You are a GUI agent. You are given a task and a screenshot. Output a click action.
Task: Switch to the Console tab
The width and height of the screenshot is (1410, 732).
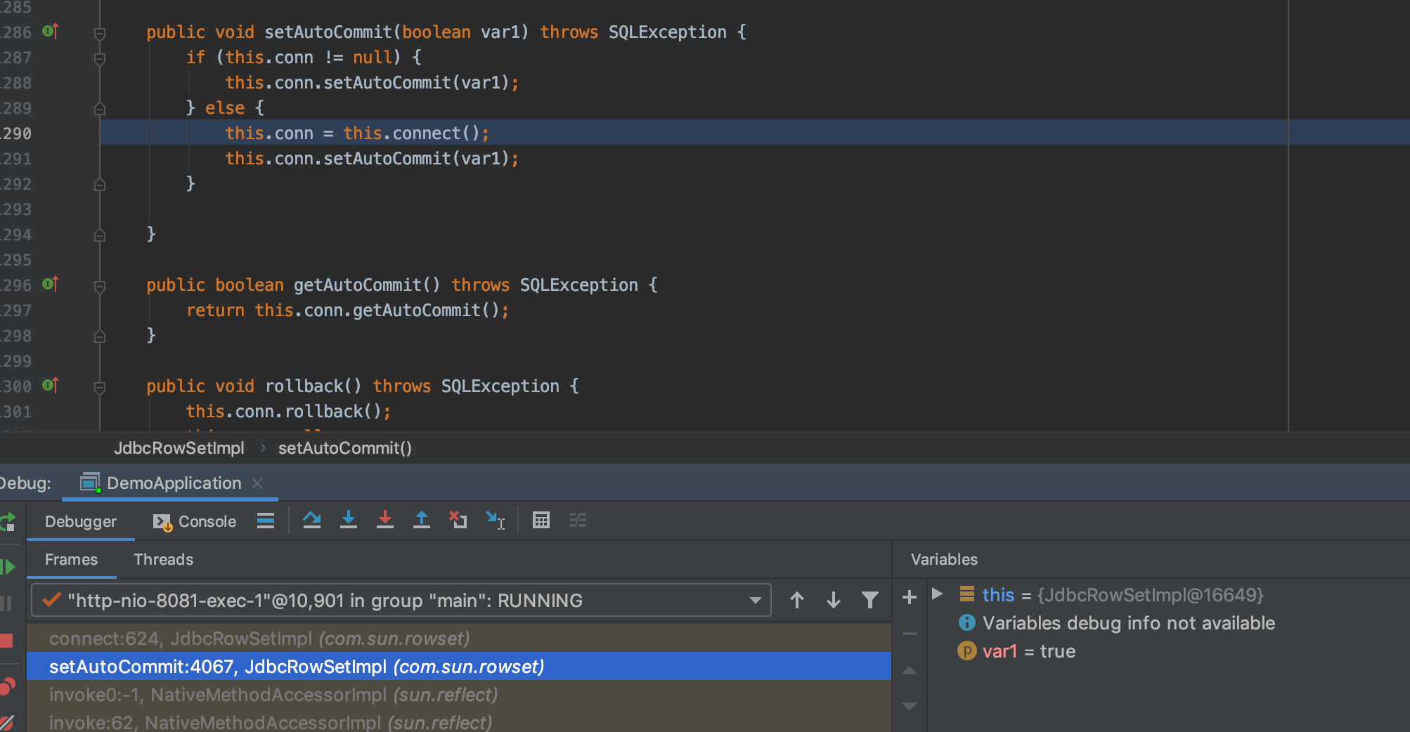click(x=195, y=521)
